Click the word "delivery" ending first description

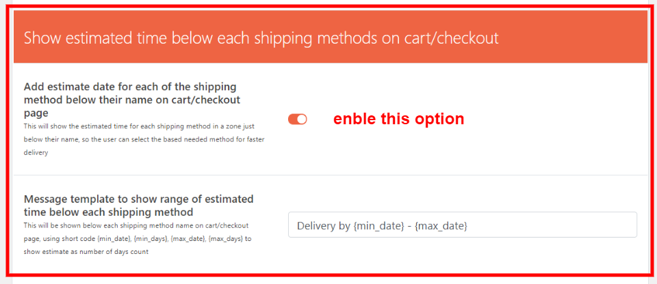pyautogui.click(x=38, y=154)
